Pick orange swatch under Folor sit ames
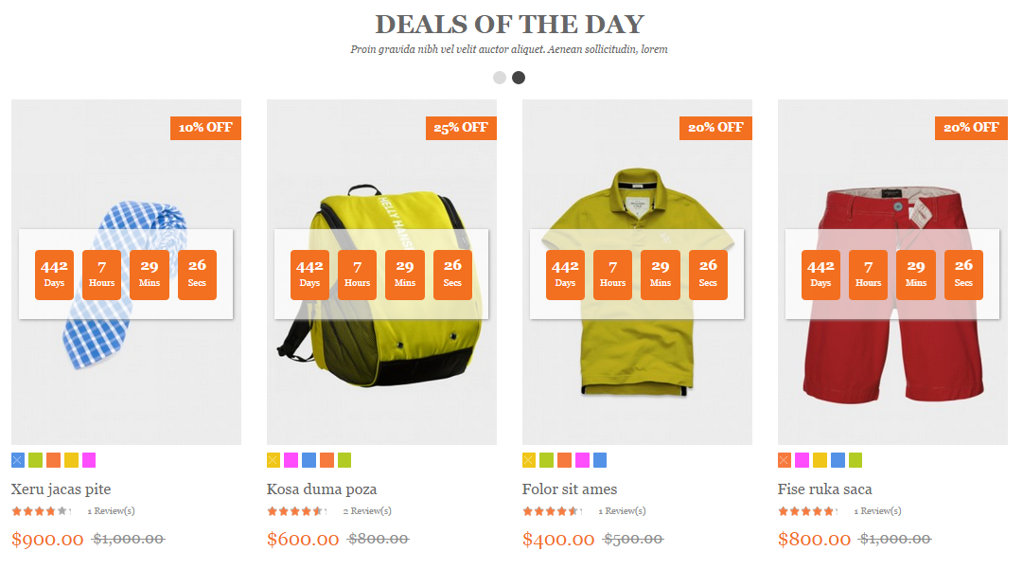 (564, 460)
